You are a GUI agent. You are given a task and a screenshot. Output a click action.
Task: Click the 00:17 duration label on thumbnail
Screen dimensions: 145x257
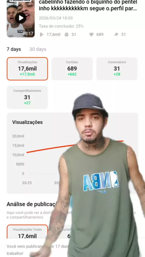point(28,33)
